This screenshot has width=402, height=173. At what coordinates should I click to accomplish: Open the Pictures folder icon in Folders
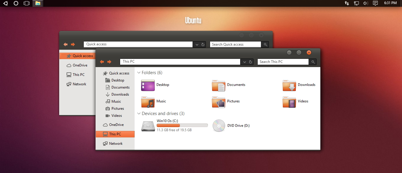[x=219, y=102]
